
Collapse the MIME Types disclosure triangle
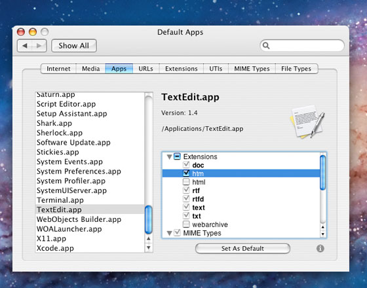tap(170, 233)
